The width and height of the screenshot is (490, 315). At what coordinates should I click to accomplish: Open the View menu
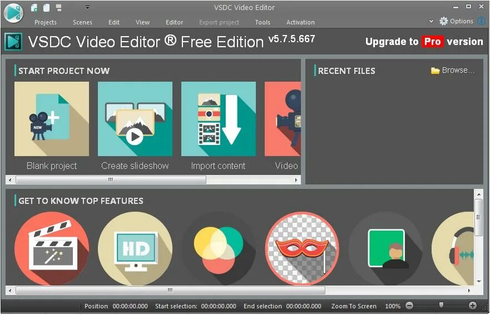click(142, 22)
